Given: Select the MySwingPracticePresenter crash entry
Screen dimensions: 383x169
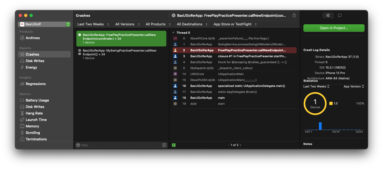Looking at the screenshot, I should tap(121, 54).
